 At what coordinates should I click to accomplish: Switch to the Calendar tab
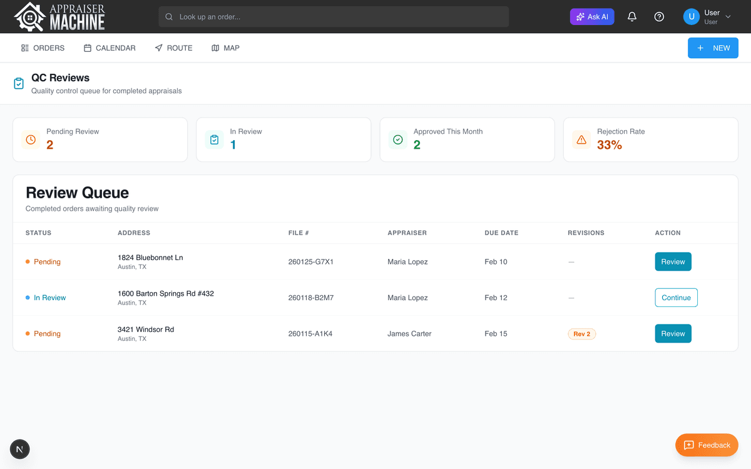coord(110,48)
